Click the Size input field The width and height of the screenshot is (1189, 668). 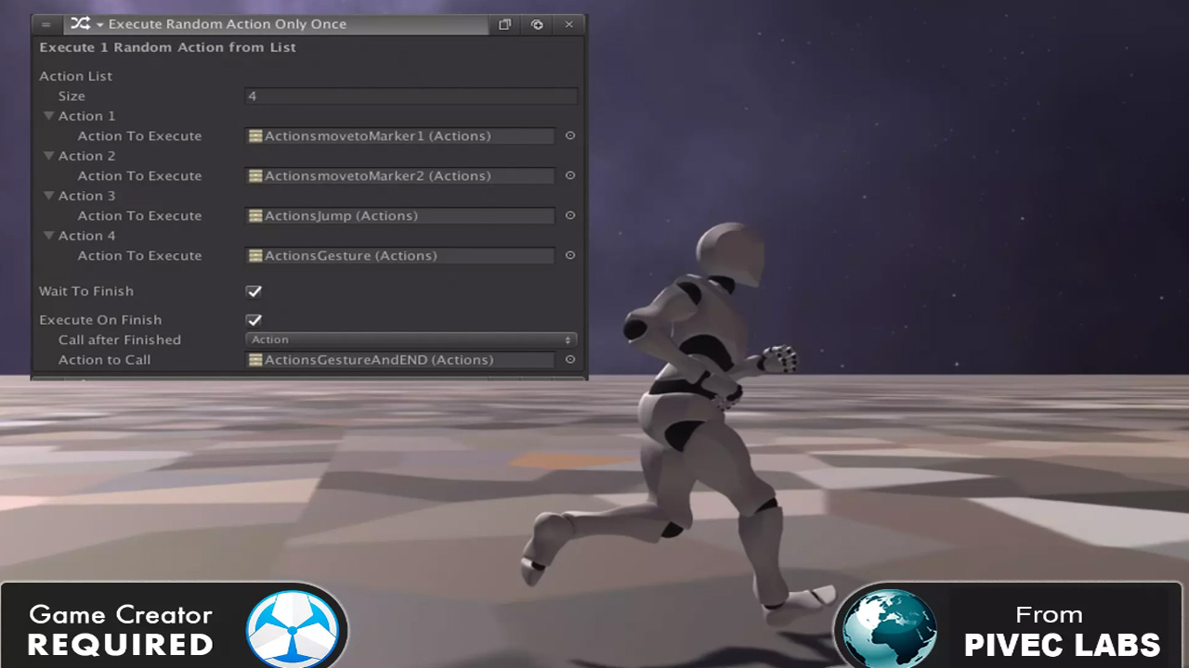pyautogui.click(x=411, y=96)
